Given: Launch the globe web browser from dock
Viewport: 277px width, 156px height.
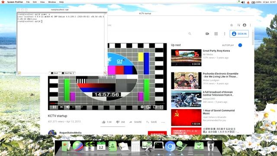Looking at the screenshot, I should [x=78, y=146].
